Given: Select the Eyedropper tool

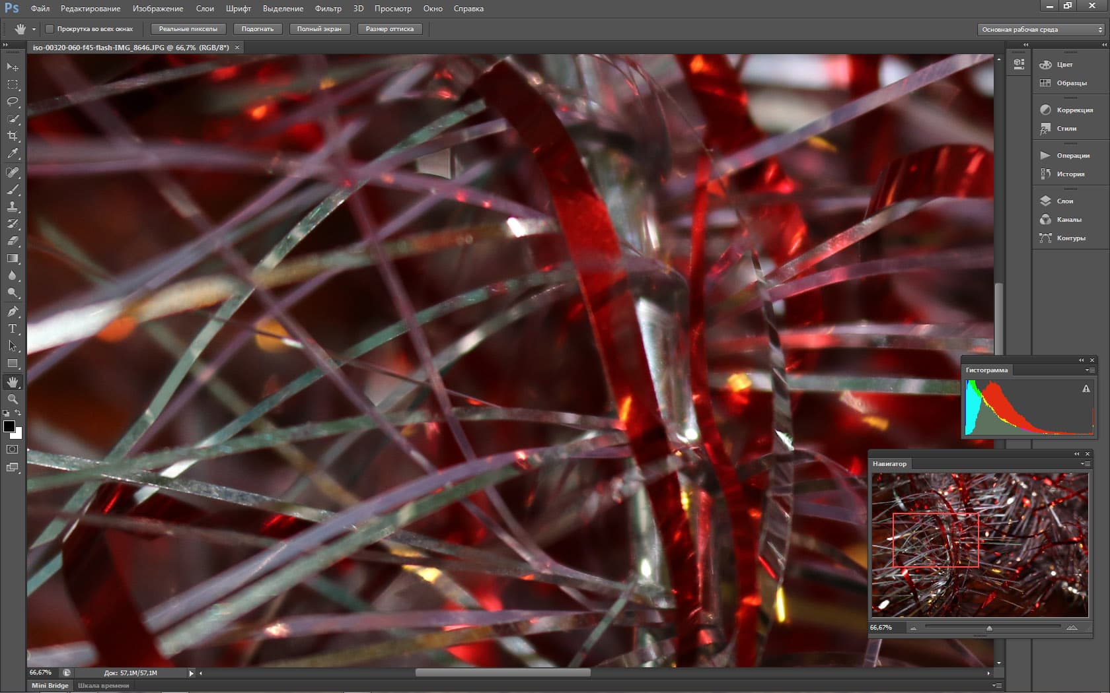Looking at the screenshot, I should [13, 153].
